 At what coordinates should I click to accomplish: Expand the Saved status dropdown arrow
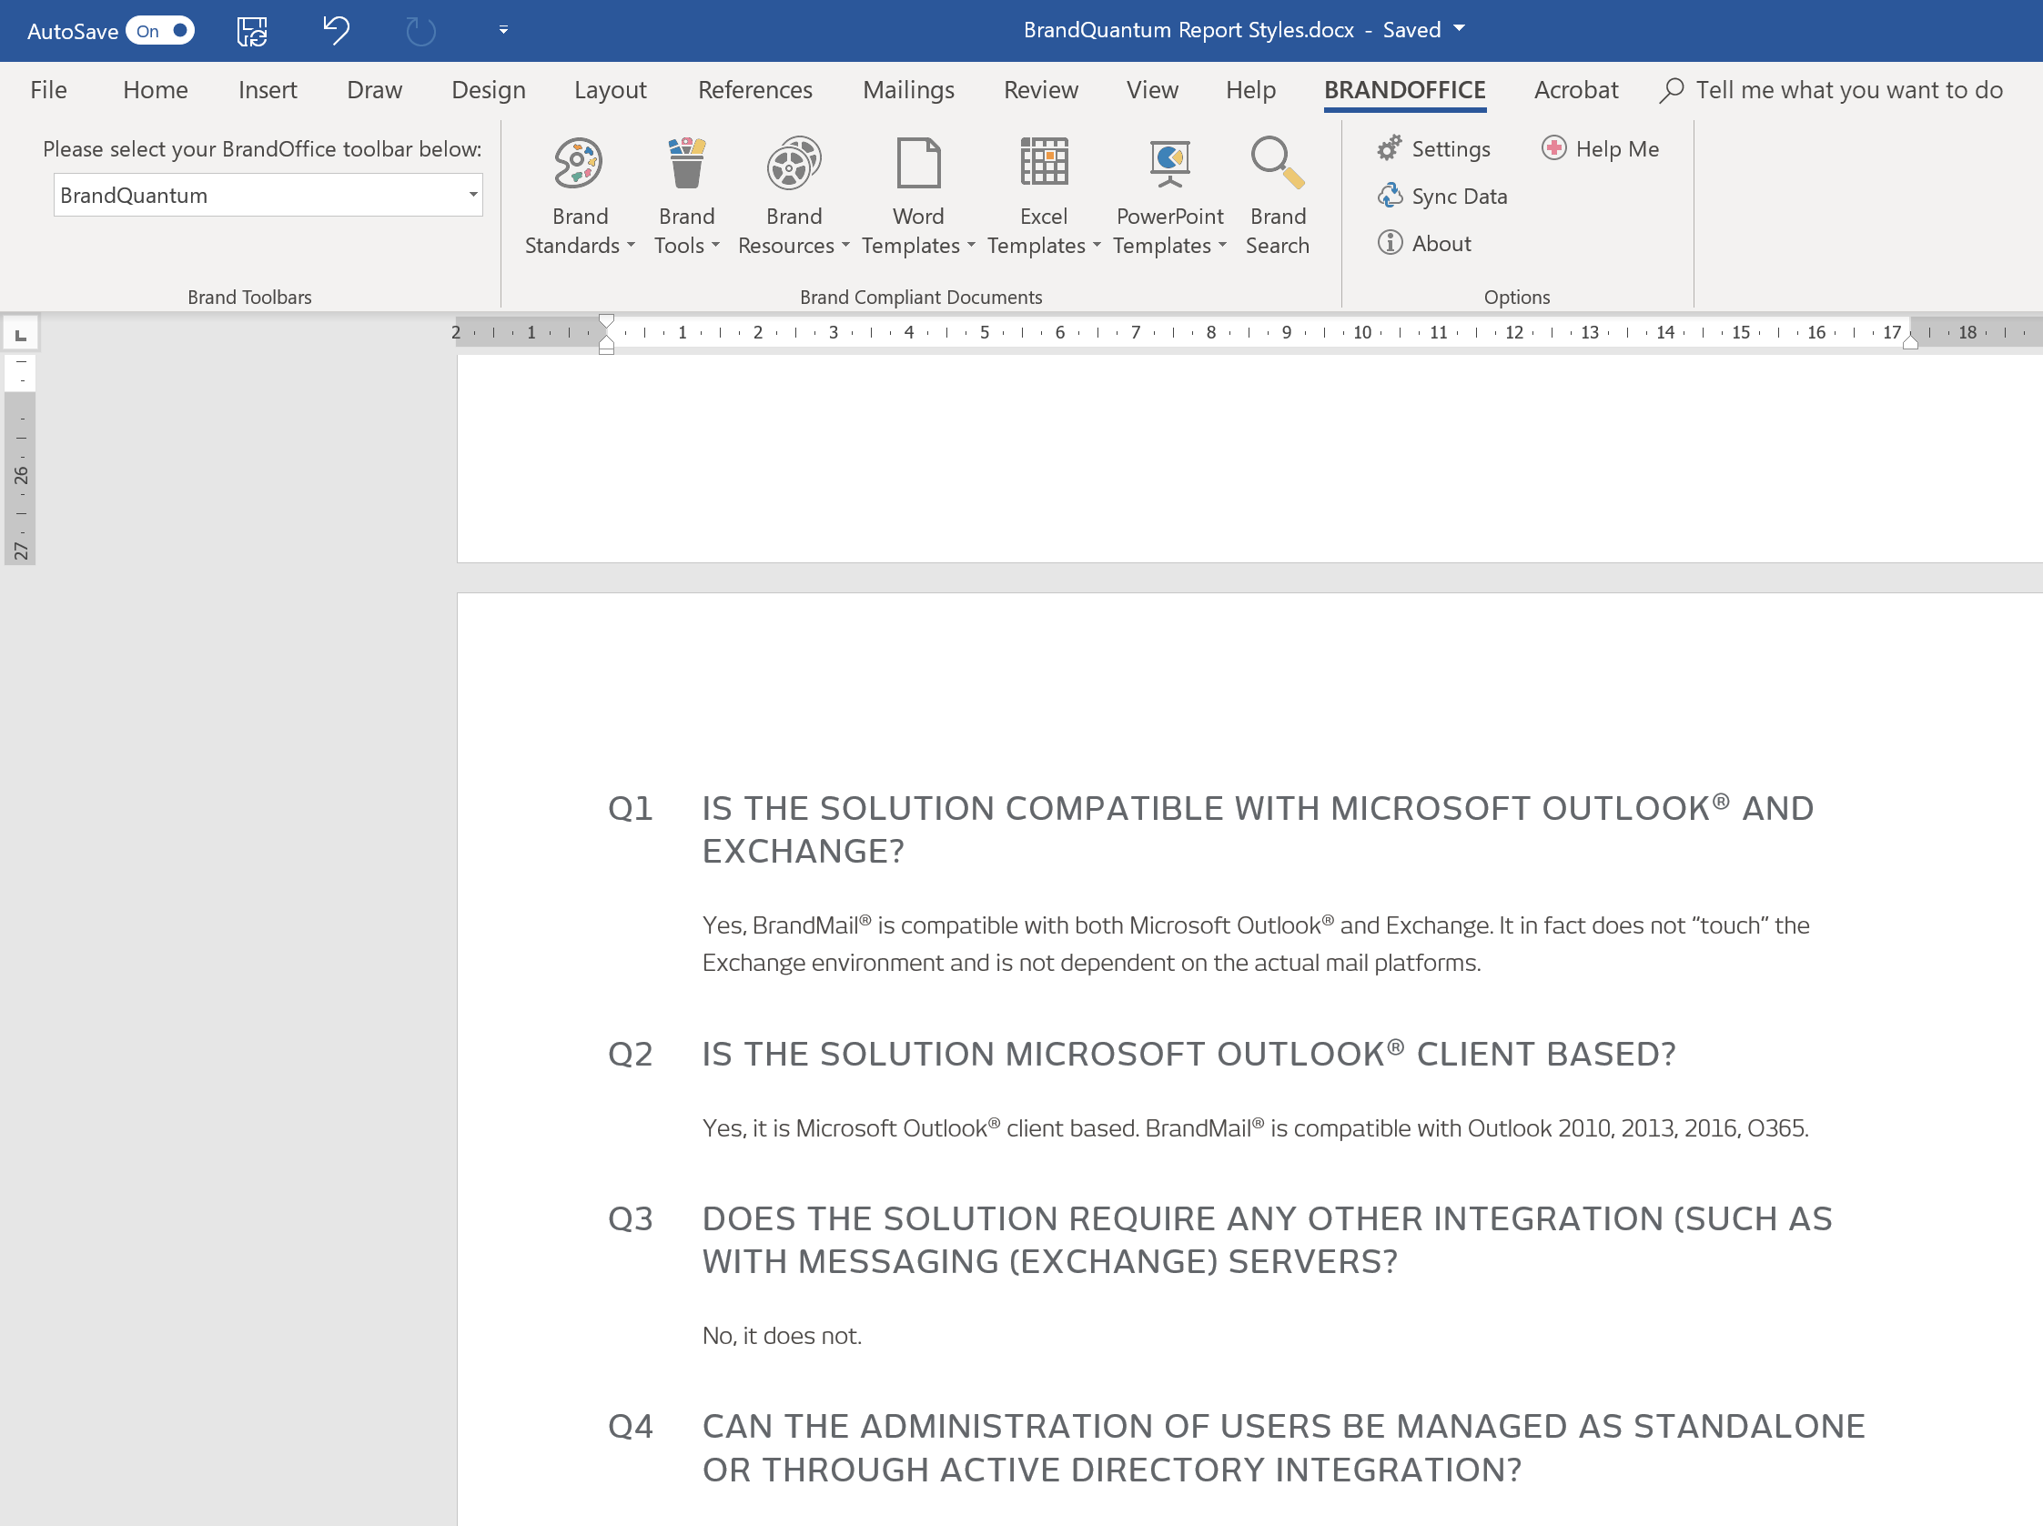pyautogui.click(x=1461, y=28)
